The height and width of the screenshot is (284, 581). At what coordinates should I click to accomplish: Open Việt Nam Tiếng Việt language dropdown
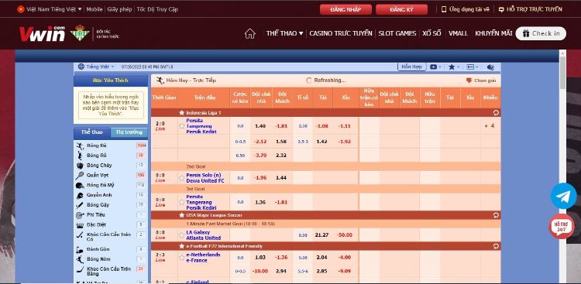53,9
